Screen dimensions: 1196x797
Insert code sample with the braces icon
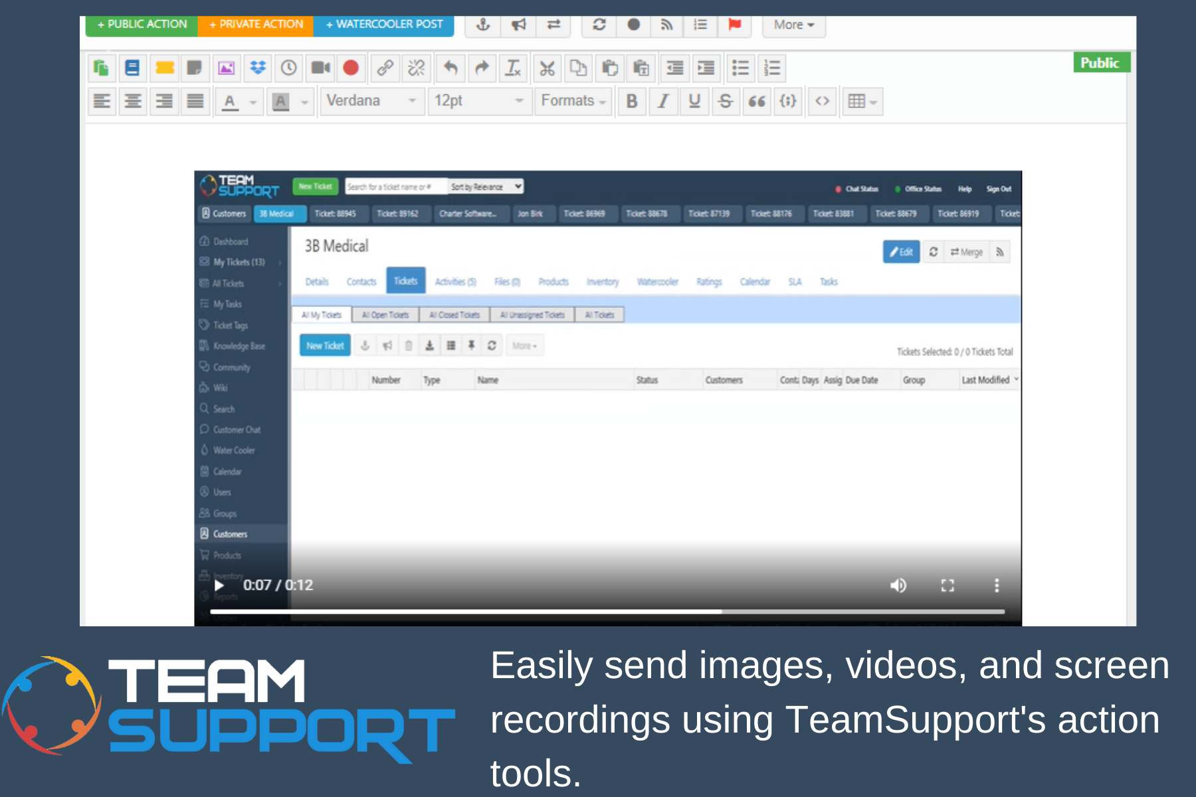coord(788,101)
